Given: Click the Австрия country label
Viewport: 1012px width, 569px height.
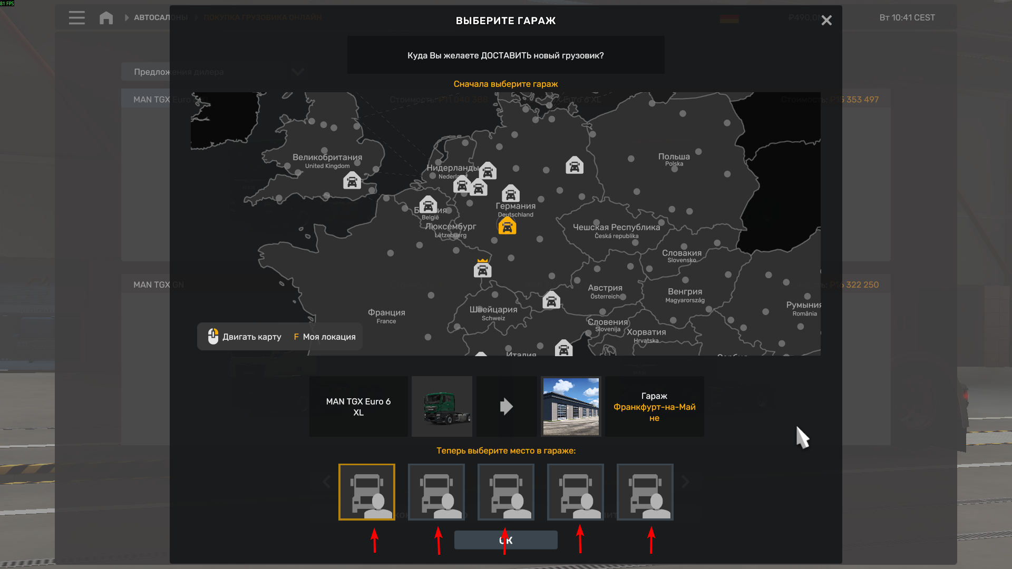Looking at the screenshot, I should point(605,288).
